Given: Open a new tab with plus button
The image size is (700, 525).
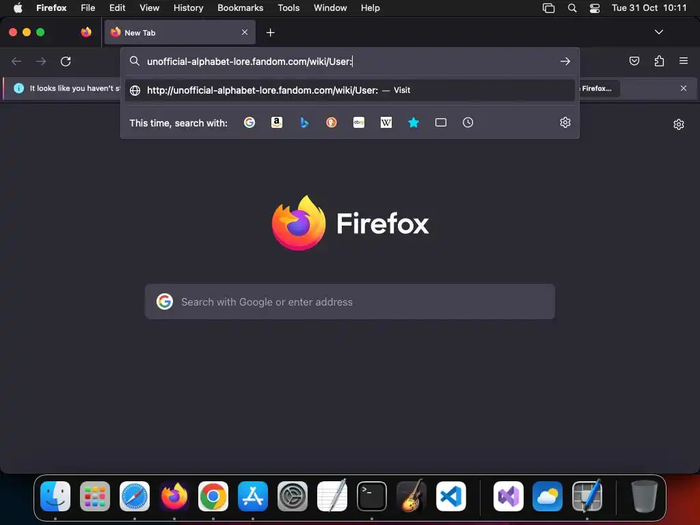Looking at the screenshot, I should (270, 33).
